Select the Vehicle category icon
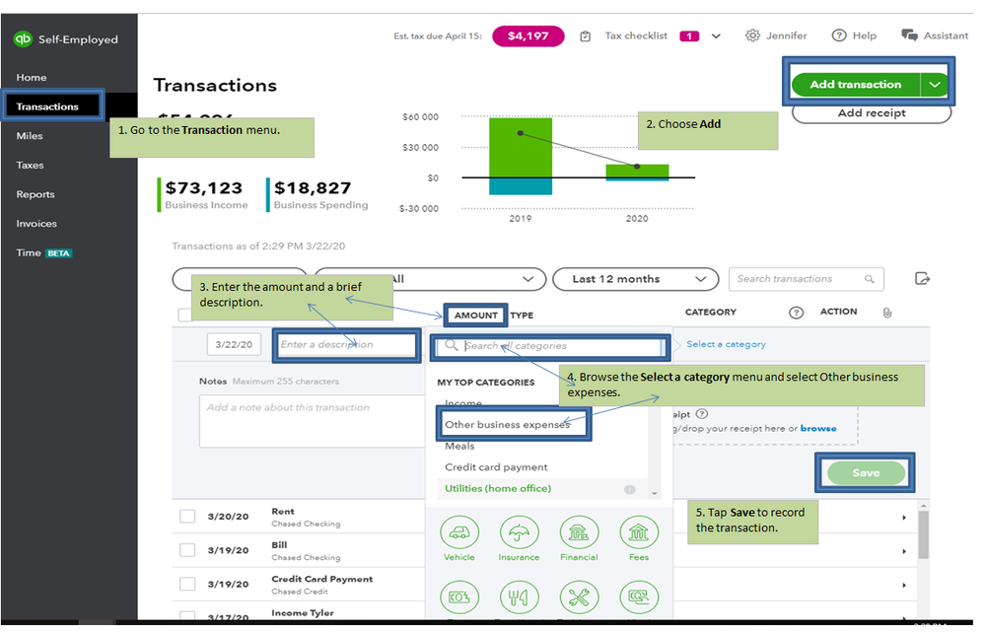This screenshot has width=985, height=633. tap(459, 531)
